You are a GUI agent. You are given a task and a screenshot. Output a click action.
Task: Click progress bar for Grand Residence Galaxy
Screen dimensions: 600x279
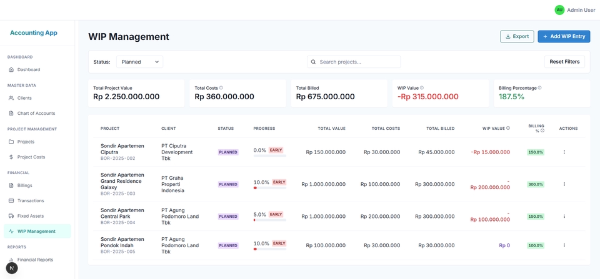270,188
